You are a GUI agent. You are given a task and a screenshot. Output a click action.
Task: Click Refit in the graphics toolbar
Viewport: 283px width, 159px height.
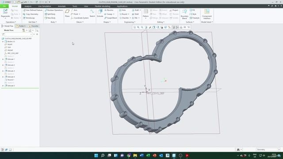coord(134,27)
